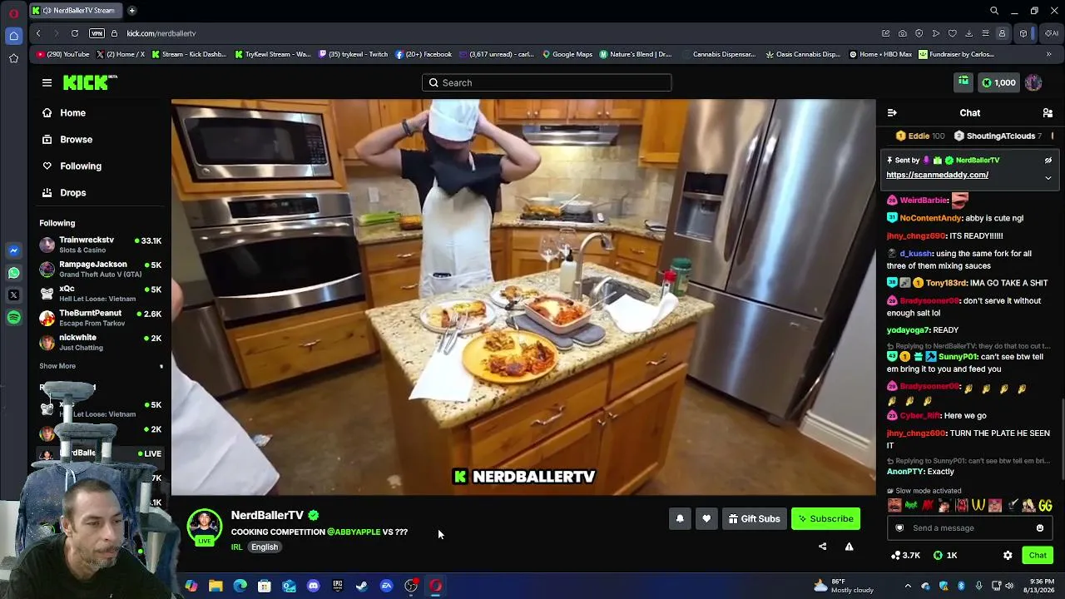Open the HBO Max bookmark
1065x599 pixels.
(880, 54)
